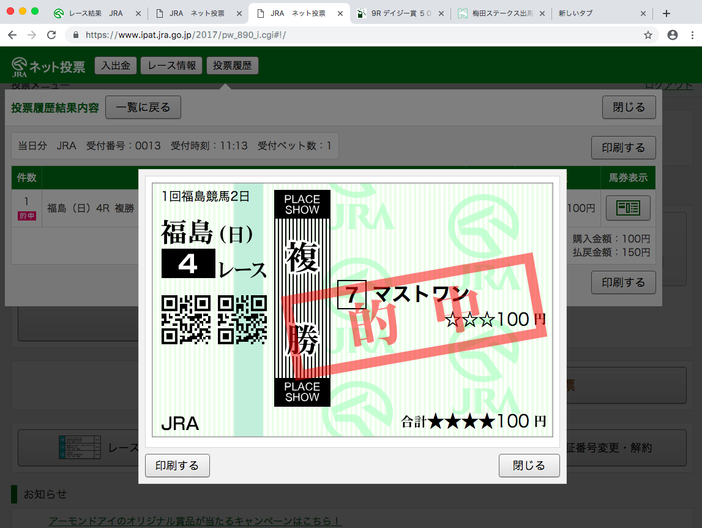Click the lower 印刷する in history panel
The height and width of the screenshot is (528, 702).
pyautogui.click(x=623, y=282)
